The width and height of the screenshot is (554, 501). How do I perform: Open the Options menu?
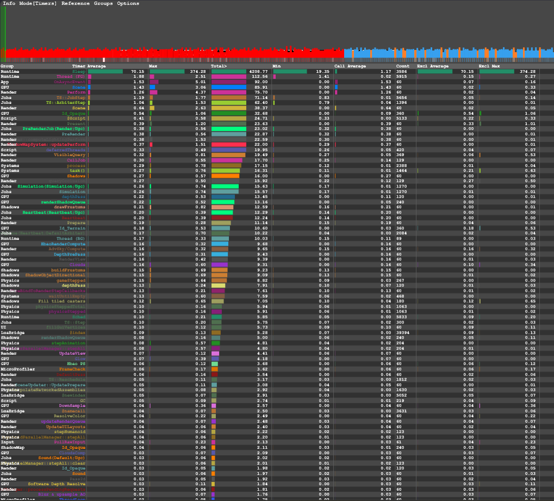click(x=128, y=3)
